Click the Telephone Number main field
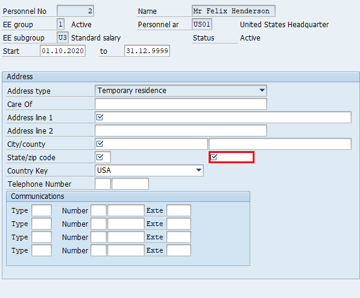 130,184
